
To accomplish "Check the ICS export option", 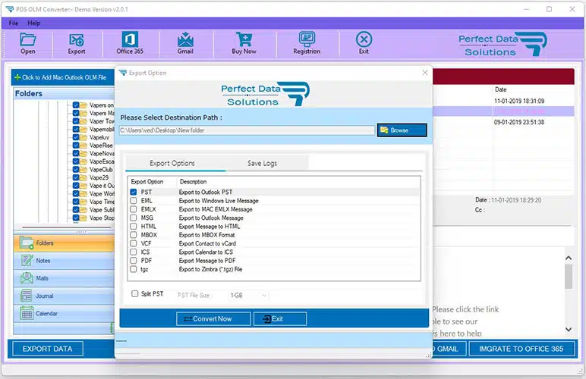I will (134, 252).
